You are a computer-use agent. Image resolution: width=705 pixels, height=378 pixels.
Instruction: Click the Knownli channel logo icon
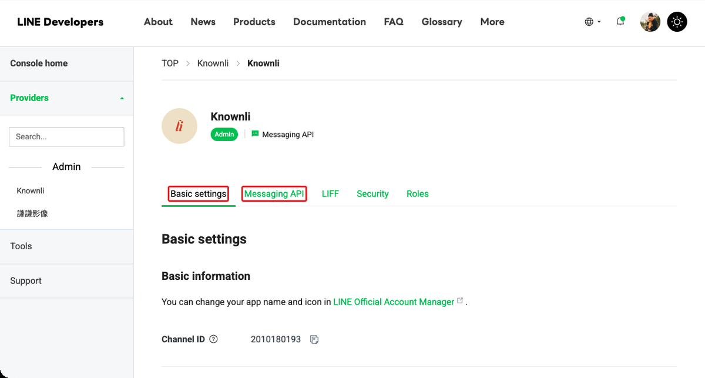(179, 126)
